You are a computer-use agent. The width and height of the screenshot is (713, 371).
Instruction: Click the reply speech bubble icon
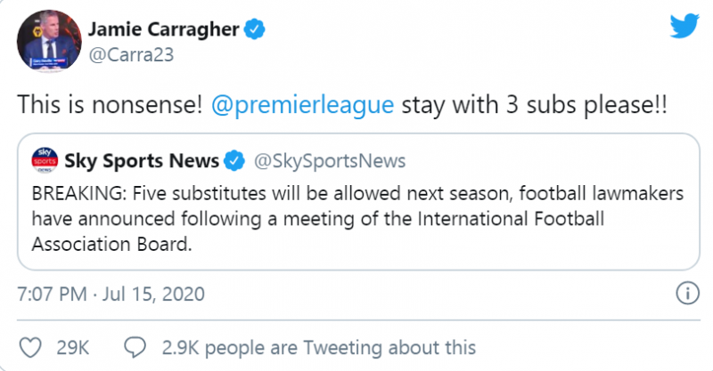[x=135, y=347]
